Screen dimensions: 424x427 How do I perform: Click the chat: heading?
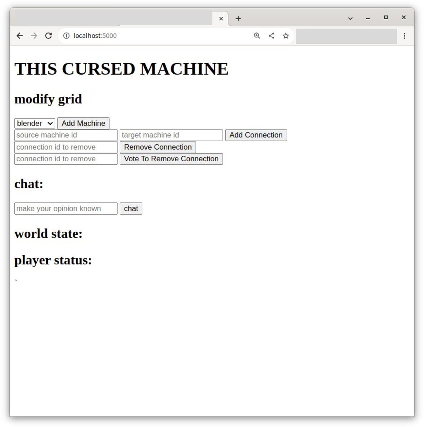(29, 184)
